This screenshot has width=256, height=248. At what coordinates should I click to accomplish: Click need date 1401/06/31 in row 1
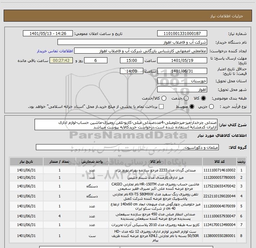tap(26, 170)
